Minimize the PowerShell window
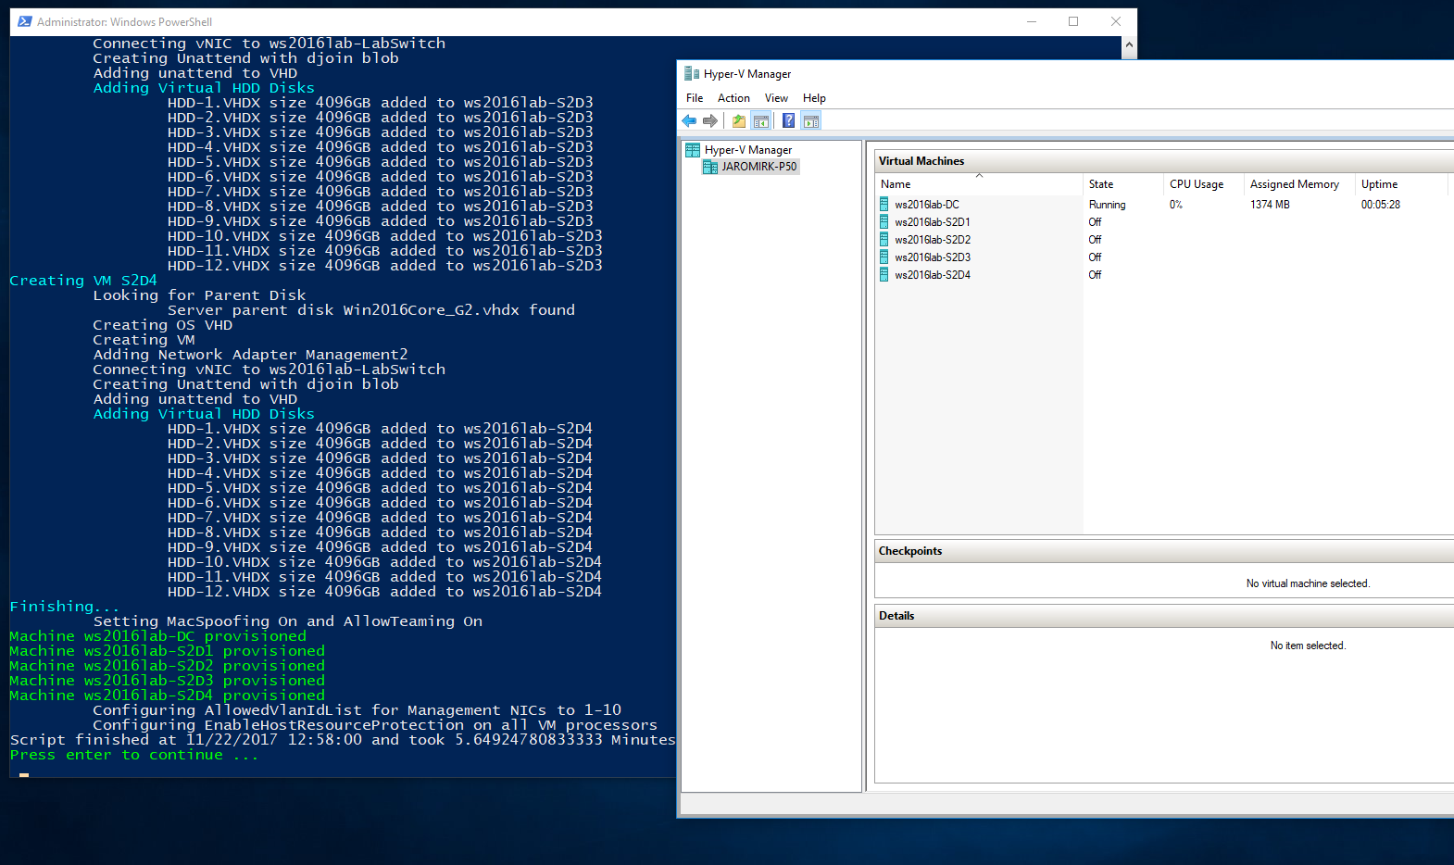This screenshot has width=1454, height=865. pyautogui.click(x=1032, y=21)
